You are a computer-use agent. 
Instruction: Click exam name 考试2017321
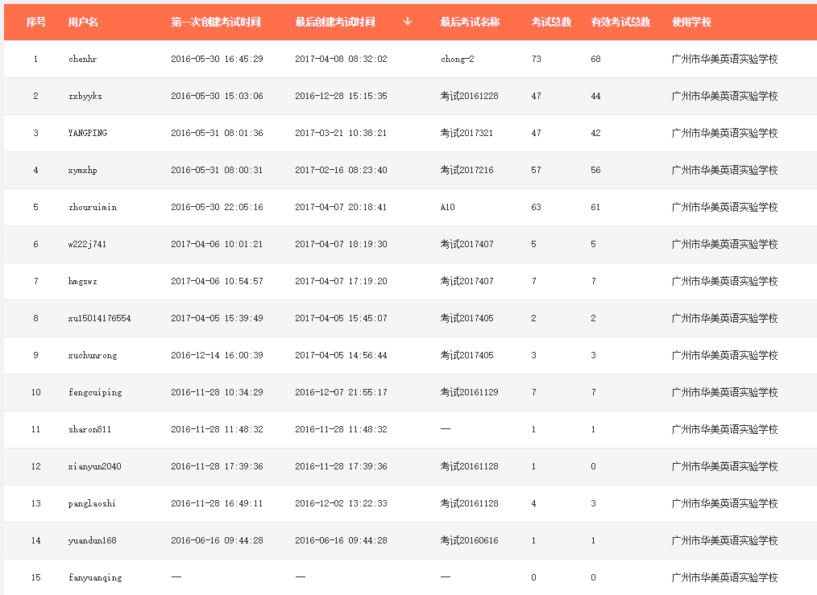pos(467,133)
